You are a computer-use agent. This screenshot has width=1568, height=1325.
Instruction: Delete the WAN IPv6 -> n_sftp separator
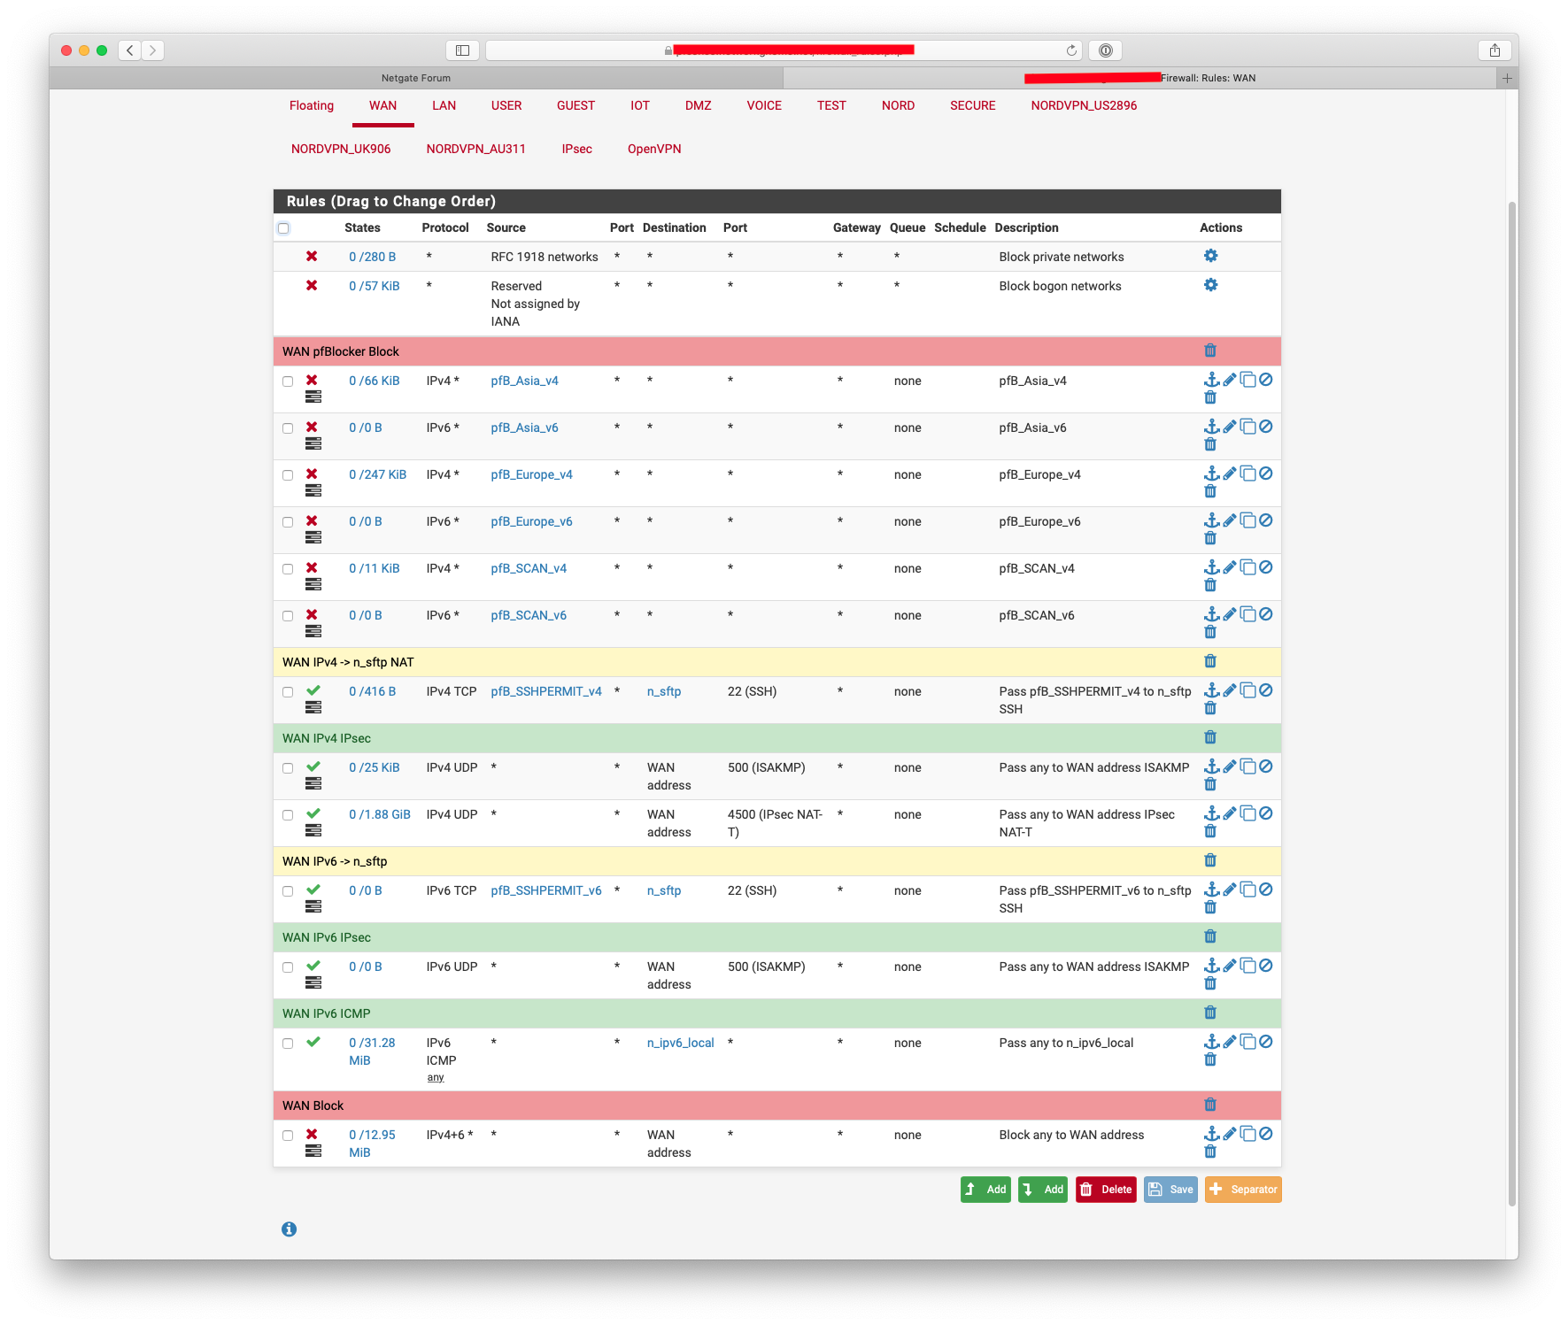tap(1210, 860)
